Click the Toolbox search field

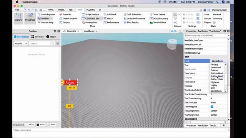click(40, 43)
